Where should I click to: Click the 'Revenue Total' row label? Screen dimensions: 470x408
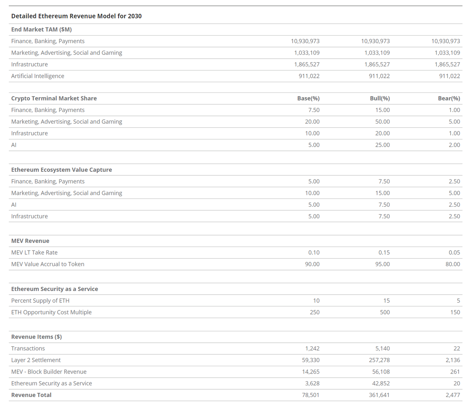(31, 395)
